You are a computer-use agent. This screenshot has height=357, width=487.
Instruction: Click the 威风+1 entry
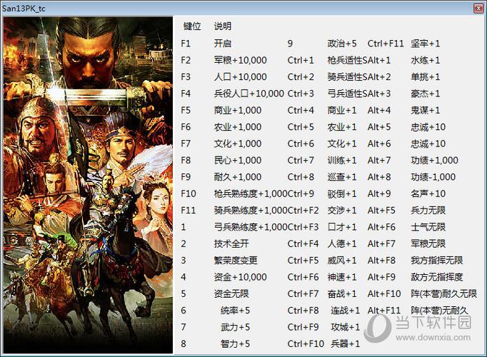342,261
